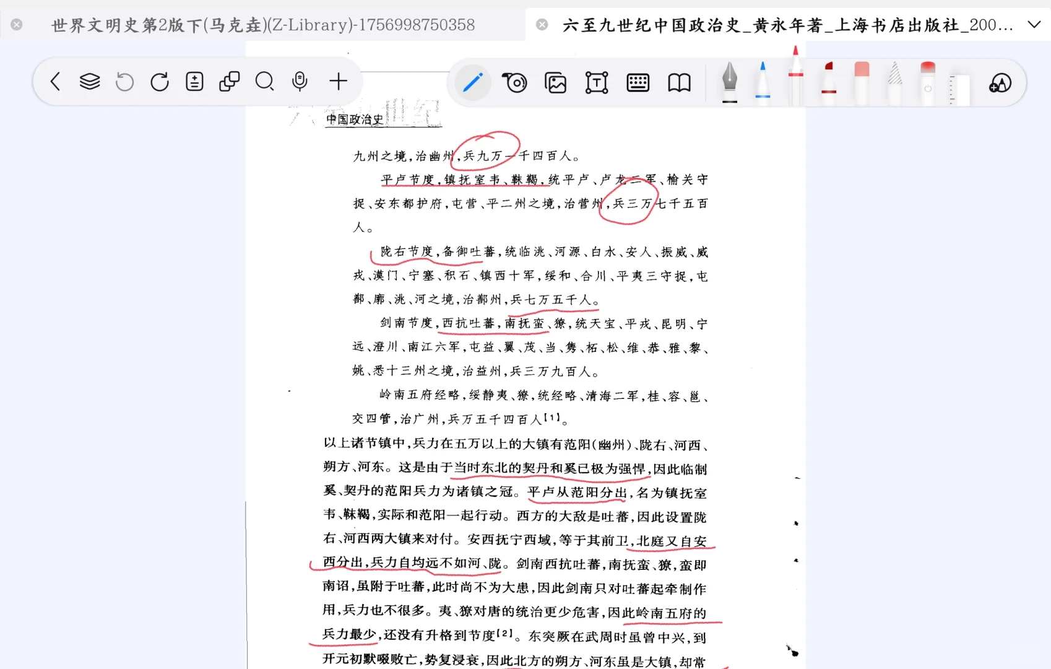Click the circled text 兵三万

pos(632,204)
